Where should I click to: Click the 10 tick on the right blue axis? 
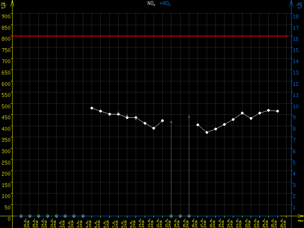pos(296,106)
